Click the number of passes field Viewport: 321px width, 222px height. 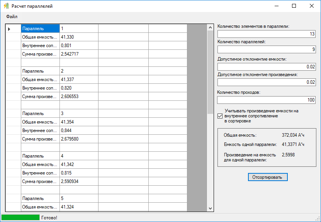click(x=267, y=100)
